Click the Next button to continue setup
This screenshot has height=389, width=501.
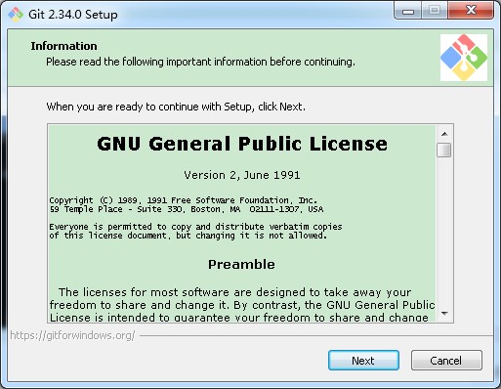(x=363, y=361)
